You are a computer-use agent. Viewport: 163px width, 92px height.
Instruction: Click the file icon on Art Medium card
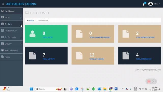pyautogui.click(x=79, y=55)
